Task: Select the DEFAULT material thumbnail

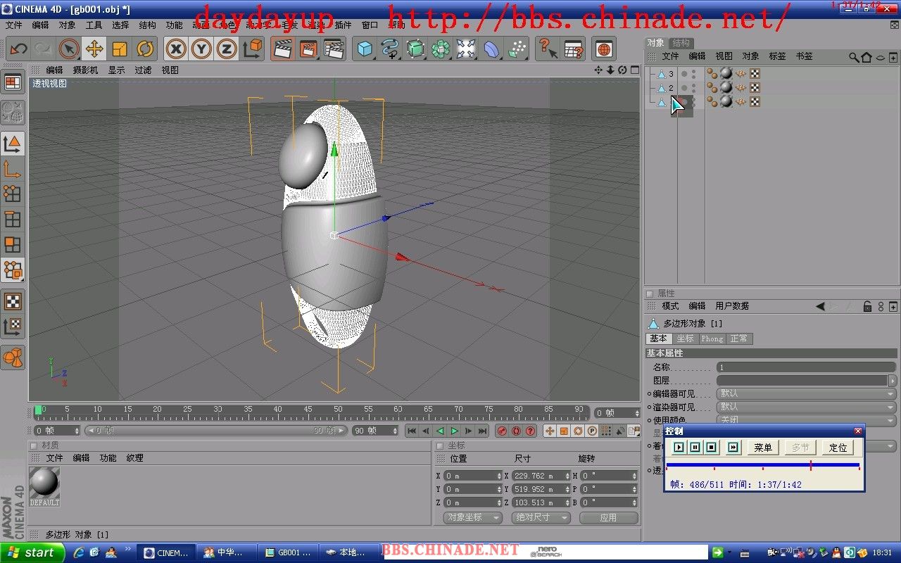Action: pyautogui.click(x=44, y=485)
